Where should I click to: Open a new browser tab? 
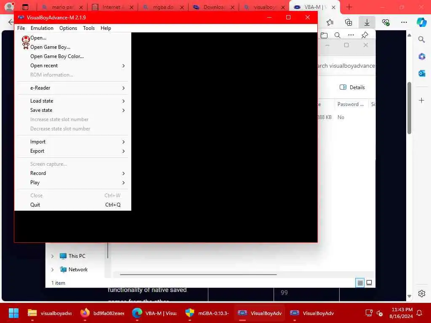pyautogui.click(x=349, y=7)
